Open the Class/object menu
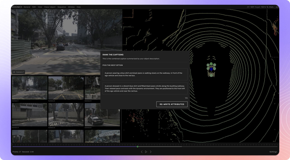 pyautogui.click(x=50, y=7)
